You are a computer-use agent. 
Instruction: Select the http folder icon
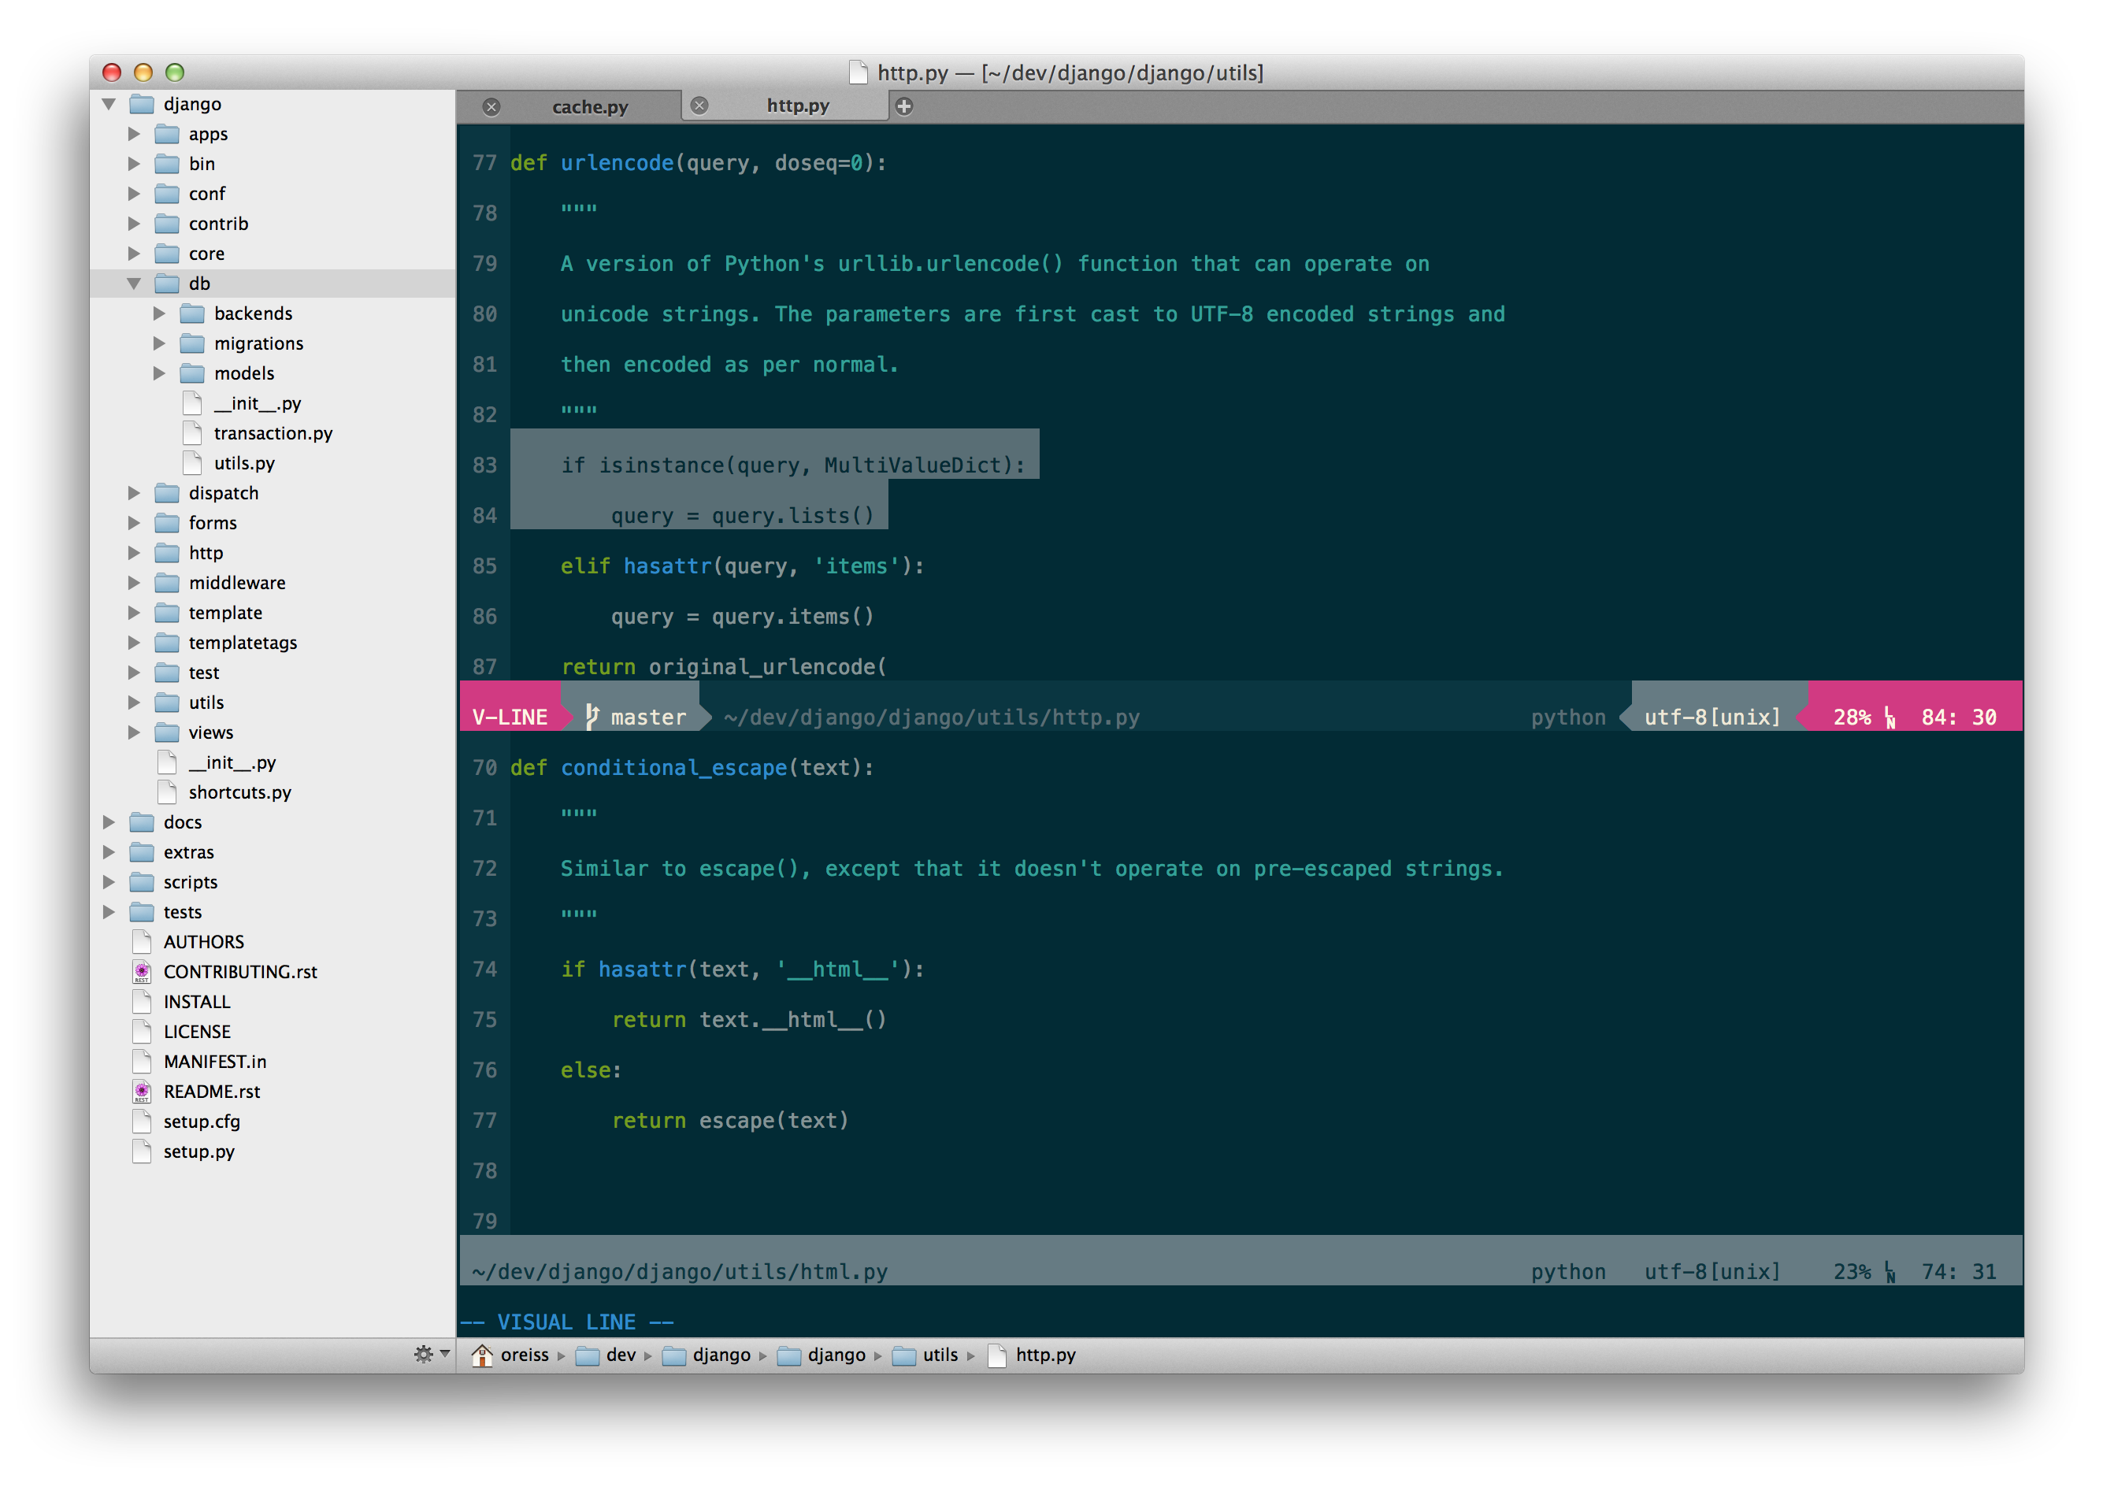167,554
